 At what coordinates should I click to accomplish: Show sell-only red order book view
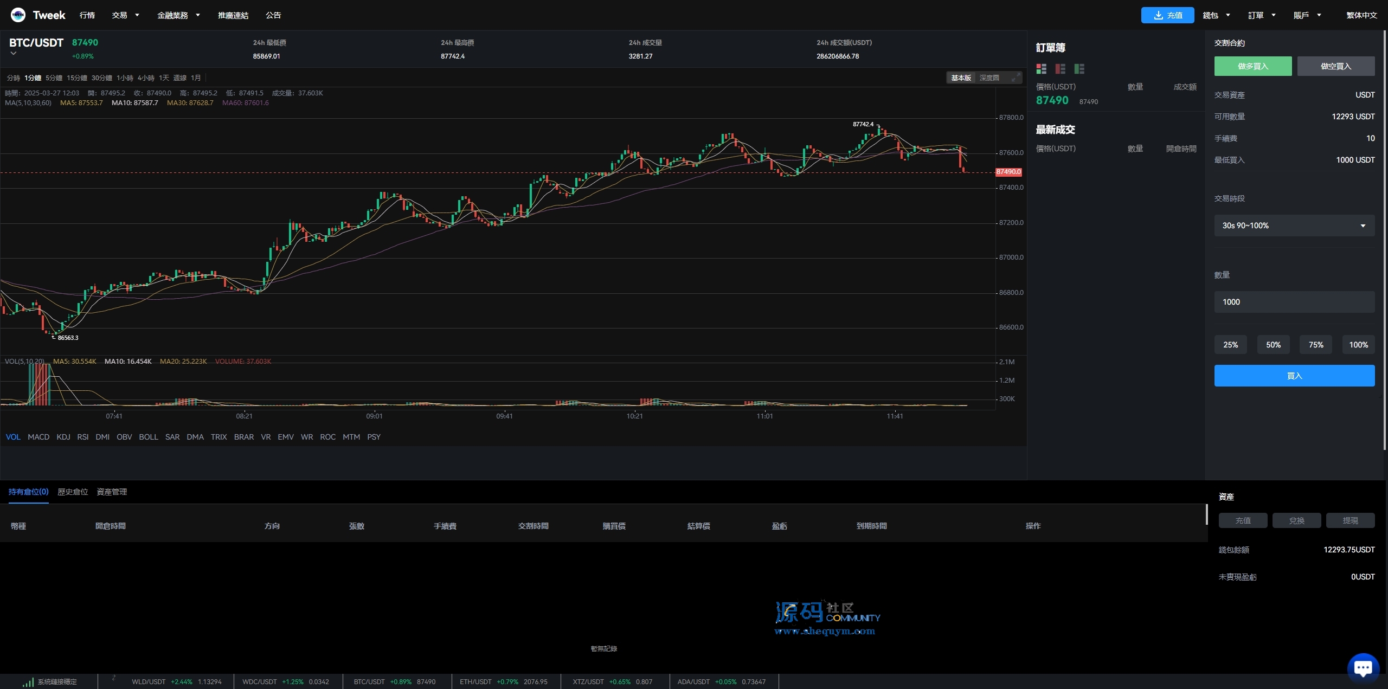point(1060,69)
